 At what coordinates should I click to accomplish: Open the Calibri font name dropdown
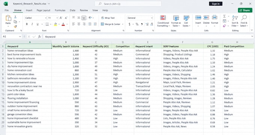(x=45, y=18)
